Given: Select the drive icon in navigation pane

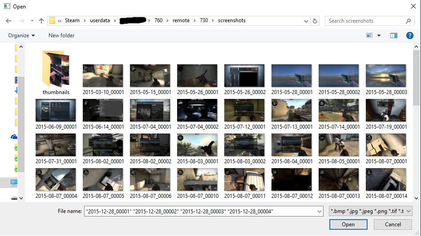Looking at the screenshot, I should point(14,198).
